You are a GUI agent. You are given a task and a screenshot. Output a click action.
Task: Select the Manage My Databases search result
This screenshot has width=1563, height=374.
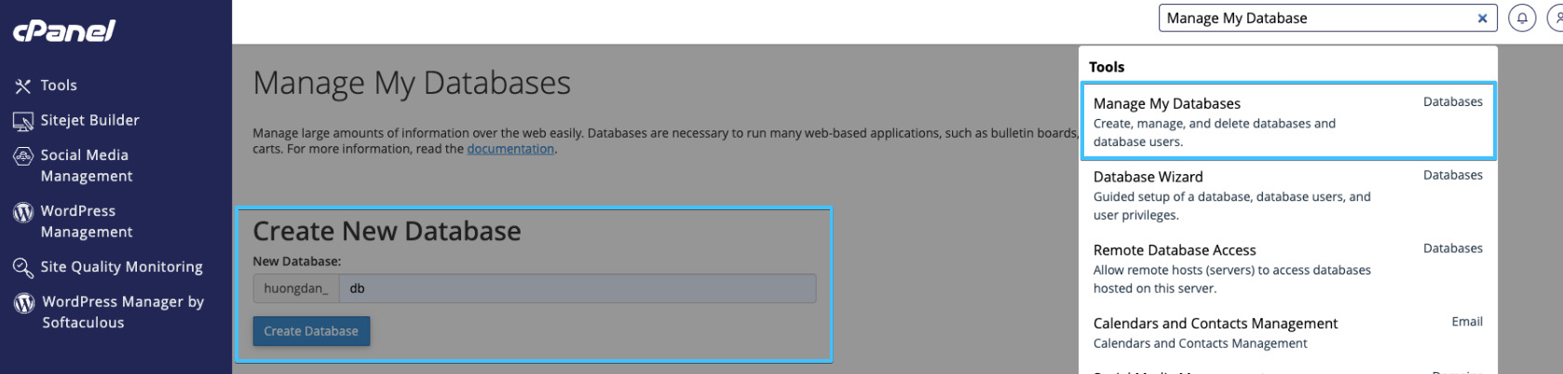pos(1287,121)
